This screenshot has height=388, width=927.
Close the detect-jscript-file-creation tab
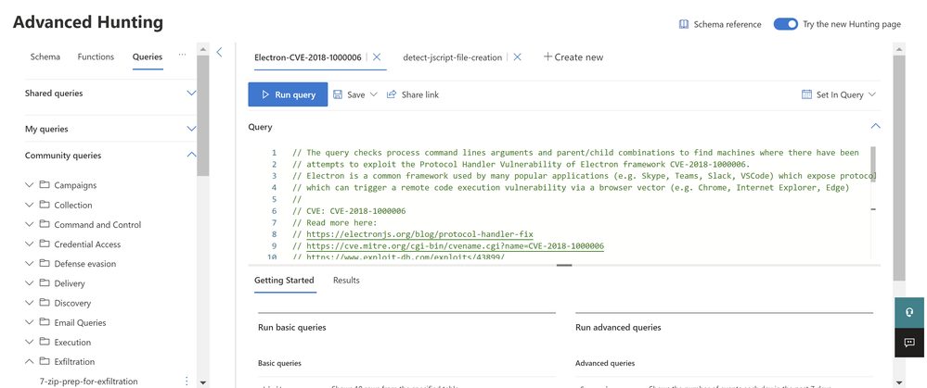(517, 57)
